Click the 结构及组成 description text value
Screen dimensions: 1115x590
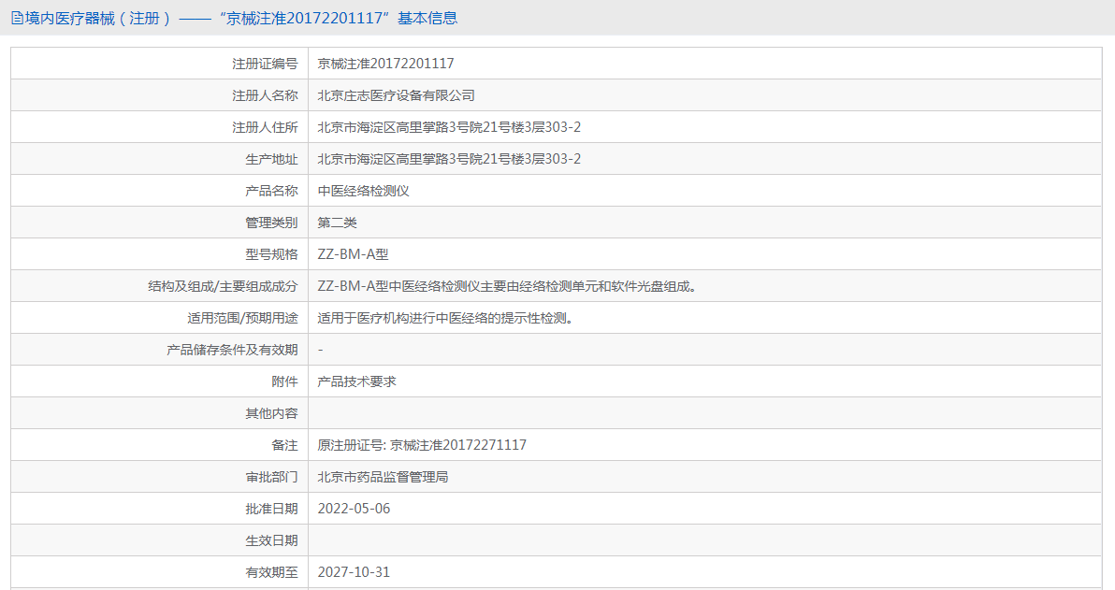click(x=507, y=286)
